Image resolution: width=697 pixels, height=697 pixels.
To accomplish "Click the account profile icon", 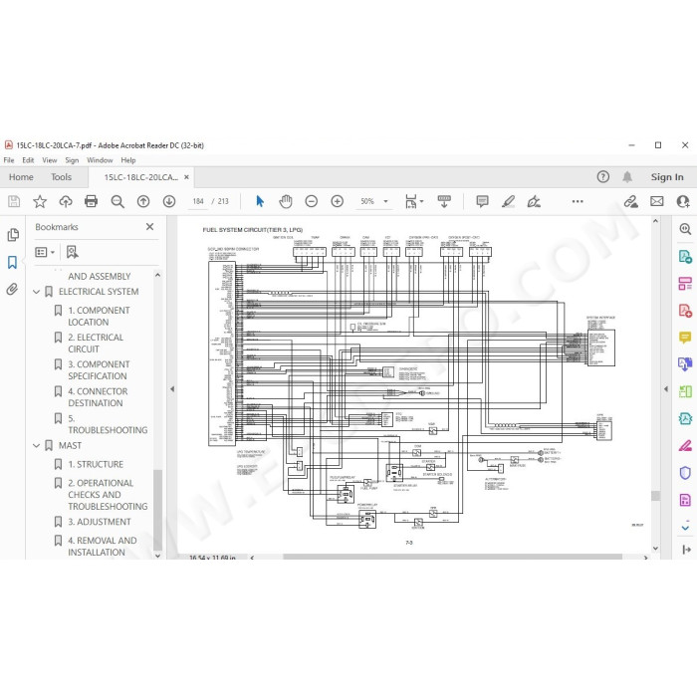I will [682, 201].
